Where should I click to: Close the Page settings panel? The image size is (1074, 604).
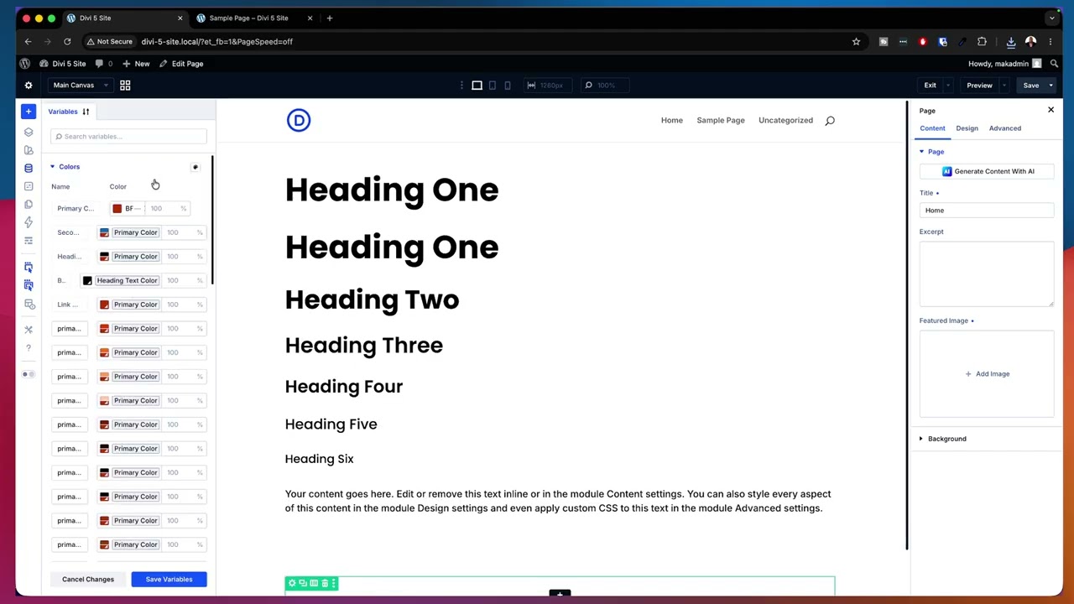1051,110
